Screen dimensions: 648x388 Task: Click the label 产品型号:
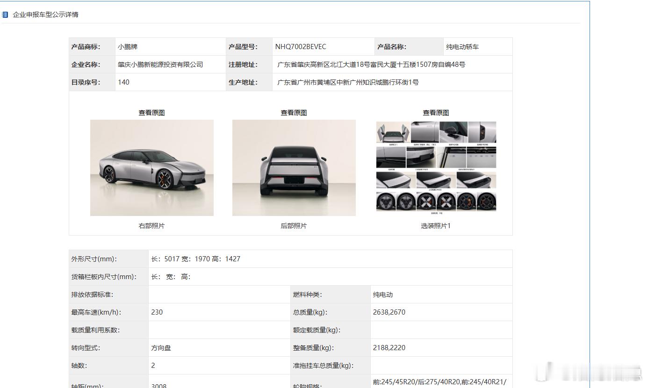coord(243,47)
